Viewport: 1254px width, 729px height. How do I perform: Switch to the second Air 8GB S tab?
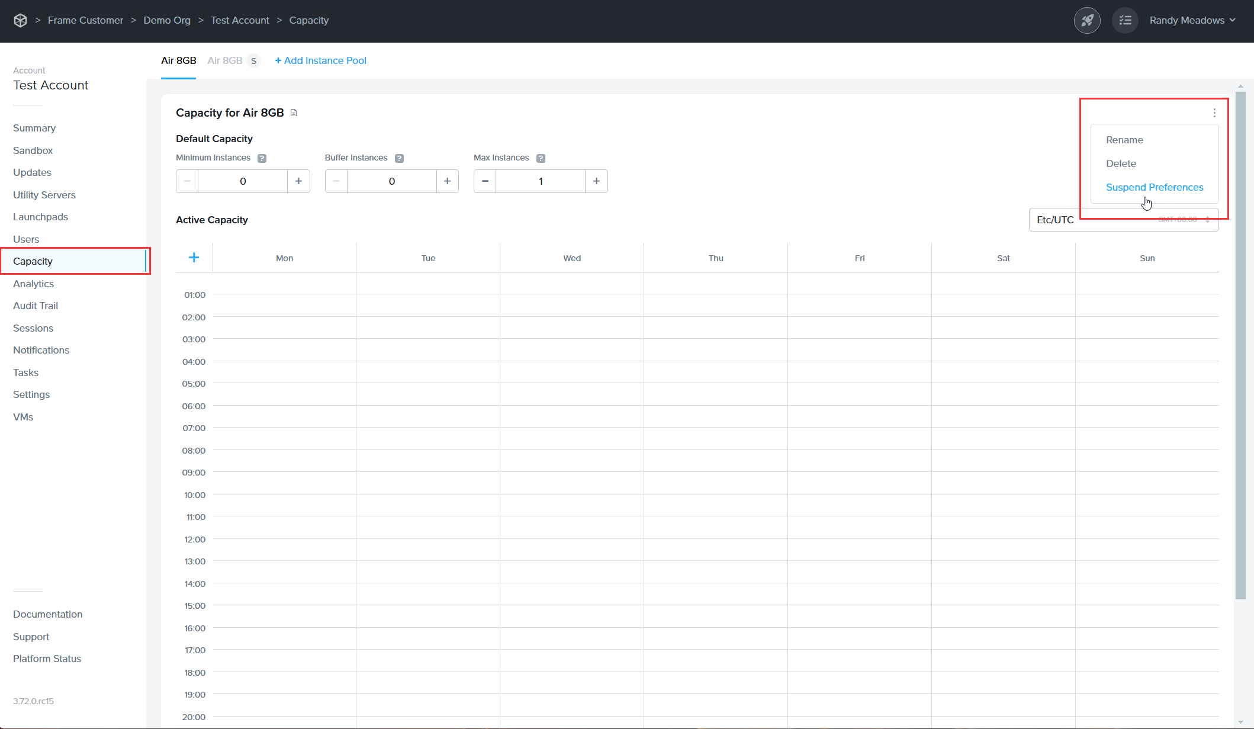tap(230, 60)
